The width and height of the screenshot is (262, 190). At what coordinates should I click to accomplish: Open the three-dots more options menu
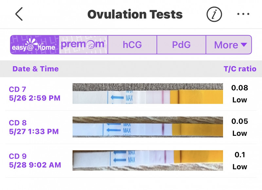[x=243, y=14]
